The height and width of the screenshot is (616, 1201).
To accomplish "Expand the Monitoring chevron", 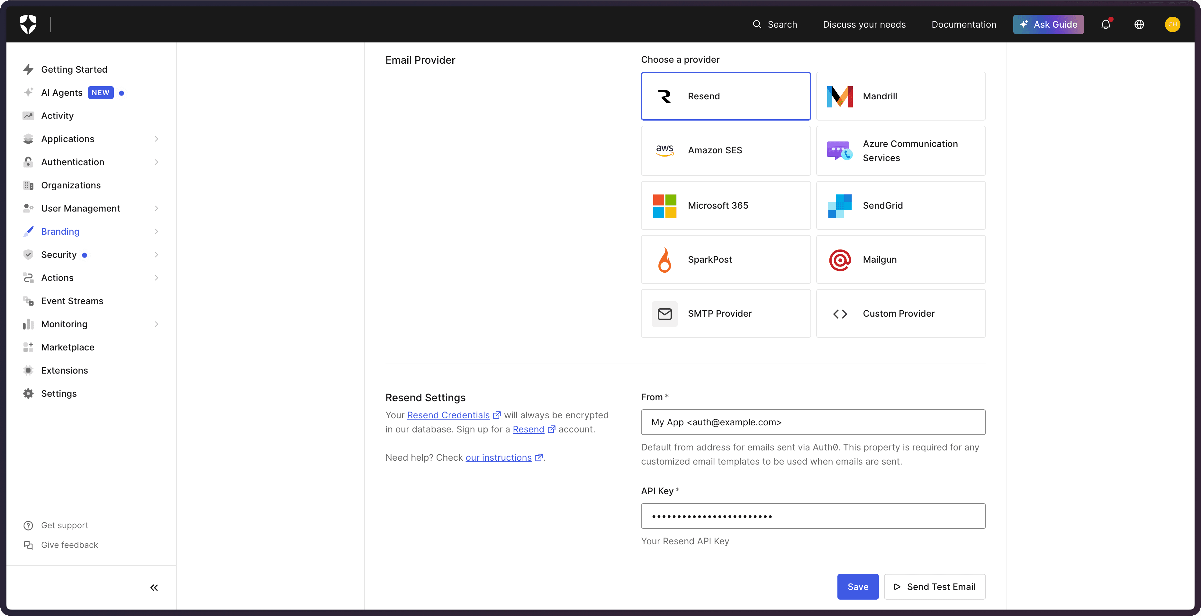I will click(x=156, y=324).
